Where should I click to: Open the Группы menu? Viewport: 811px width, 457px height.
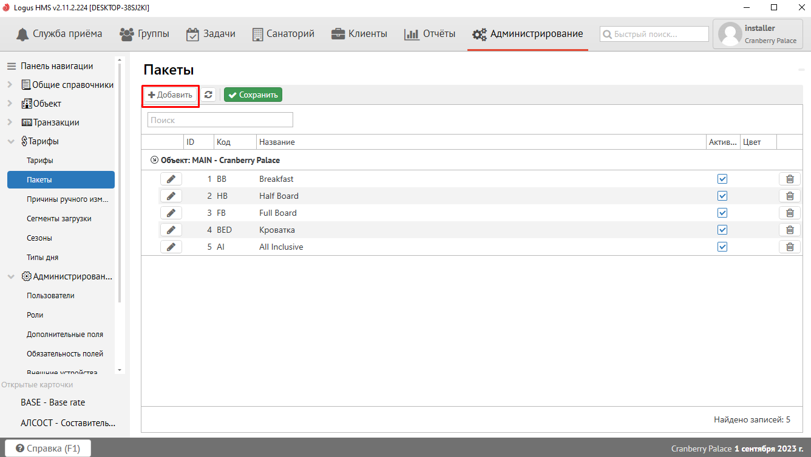pos(144,34)
